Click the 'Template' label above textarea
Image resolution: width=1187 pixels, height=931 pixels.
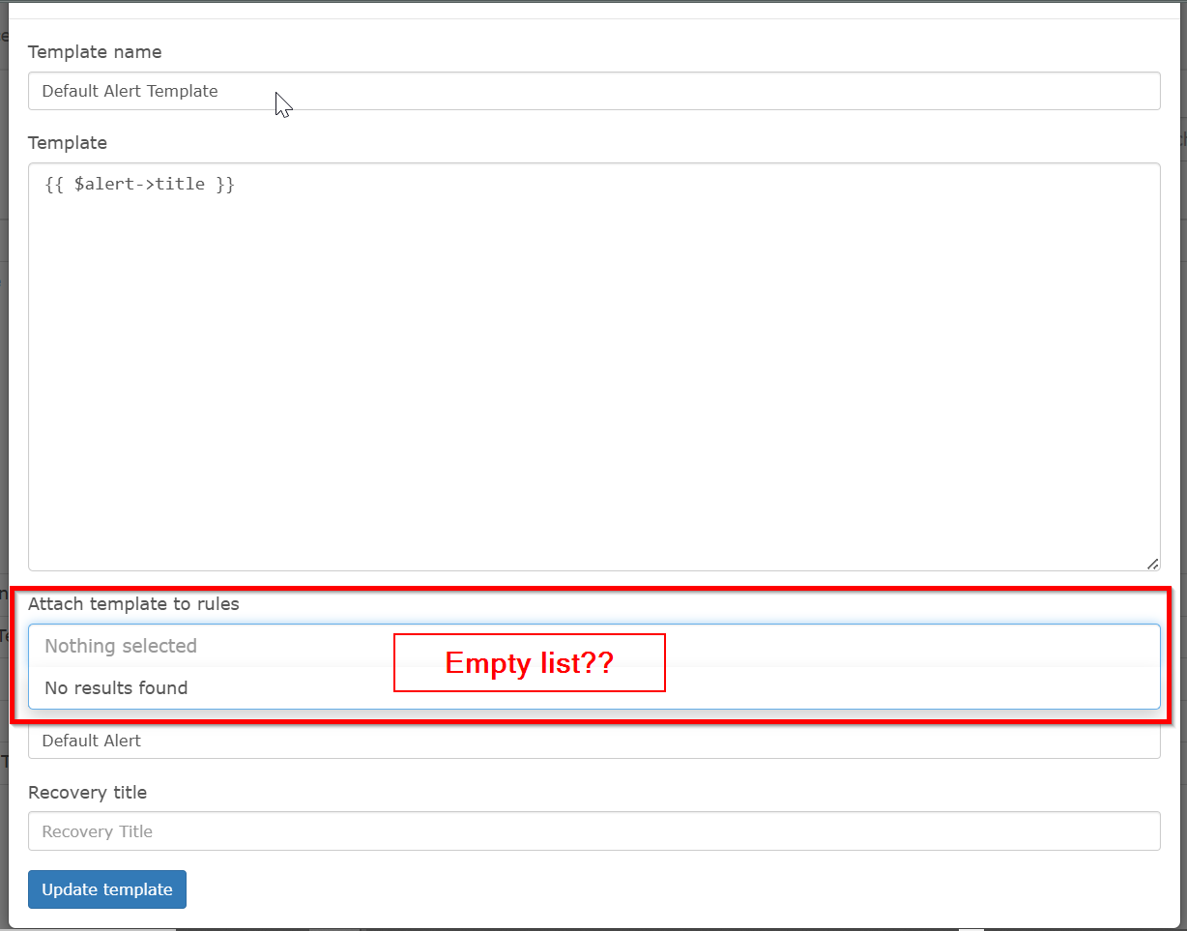point(68,142)
